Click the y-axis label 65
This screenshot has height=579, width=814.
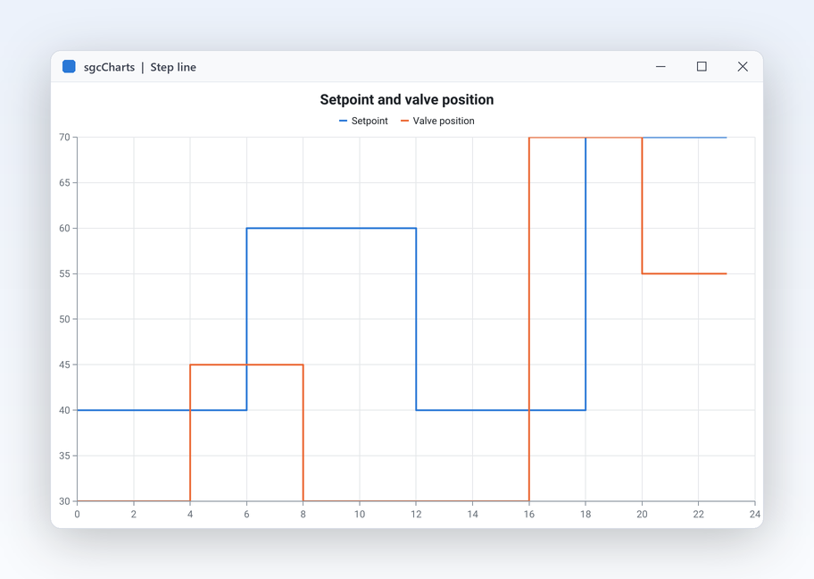point(64,183)
